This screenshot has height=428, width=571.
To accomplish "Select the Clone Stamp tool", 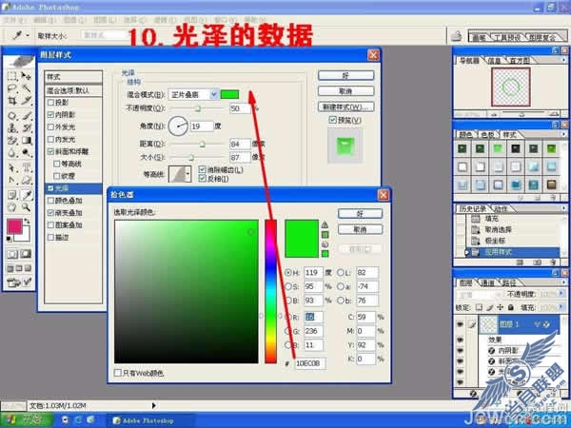I will [x=12, y=128].
